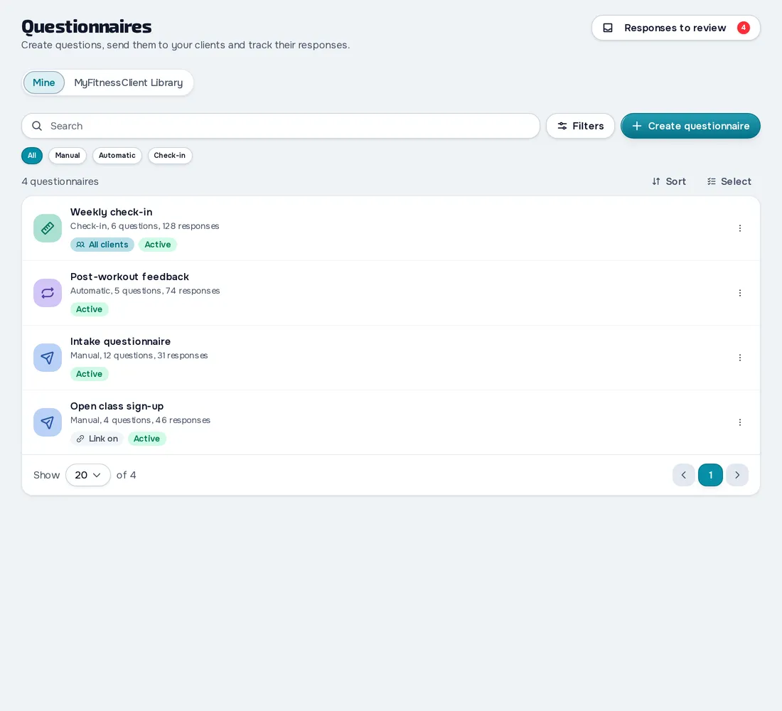Click the Active badge on Weekly check-in

[x=158, y=245]
